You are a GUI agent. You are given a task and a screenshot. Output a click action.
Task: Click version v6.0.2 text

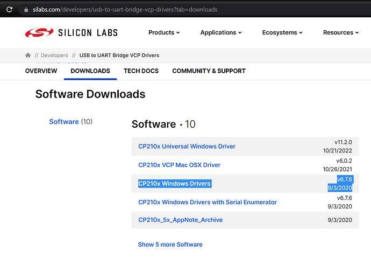(344, 161)
